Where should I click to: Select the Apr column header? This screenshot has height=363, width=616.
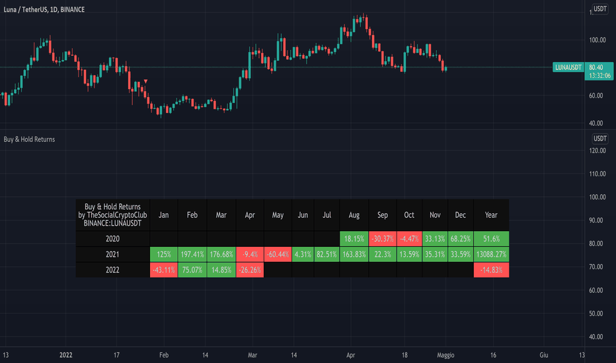(x=250, y=215)
